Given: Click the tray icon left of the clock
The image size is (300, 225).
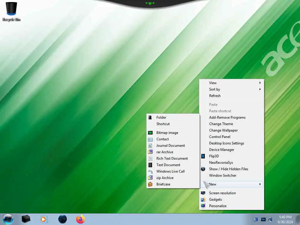Looking at the screenshot, I should tap(270, 219).
